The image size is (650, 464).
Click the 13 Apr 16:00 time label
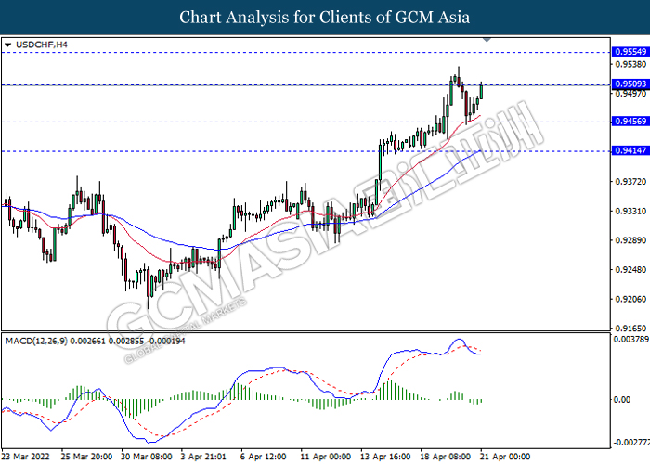point(385,457)
